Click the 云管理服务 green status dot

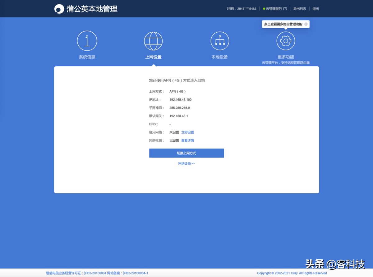coord(264,9)
